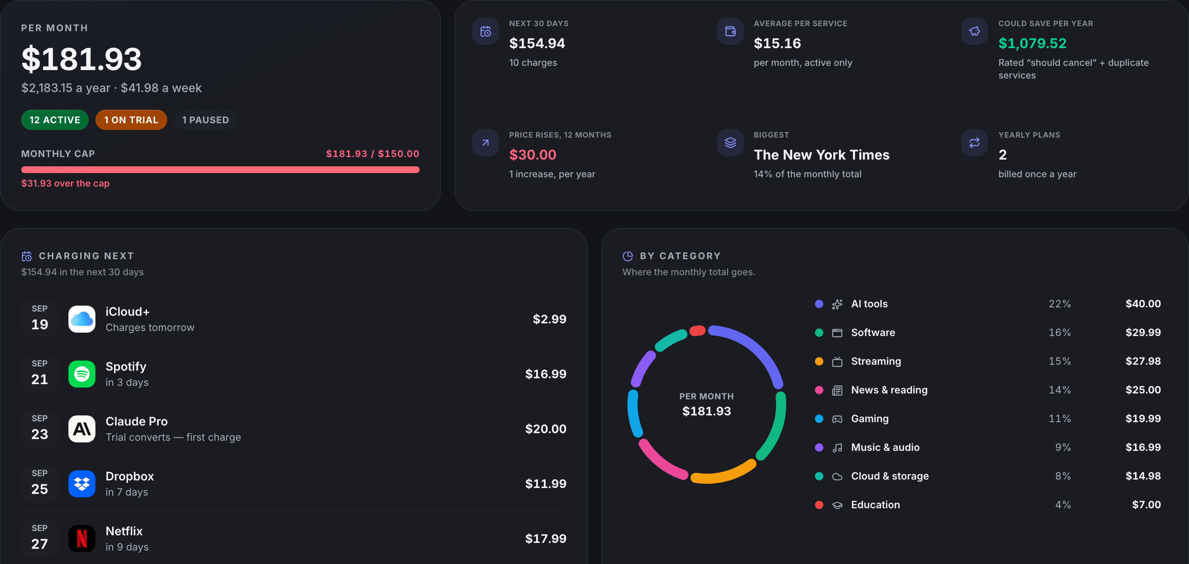Click the piggy bank savings icon
This screenshot has height=564, width=1189.
975,31
